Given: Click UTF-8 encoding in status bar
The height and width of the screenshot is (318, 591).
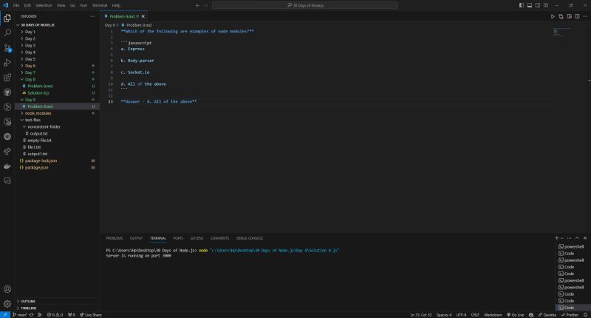Looking at the screenshot, I should [461, 314].
